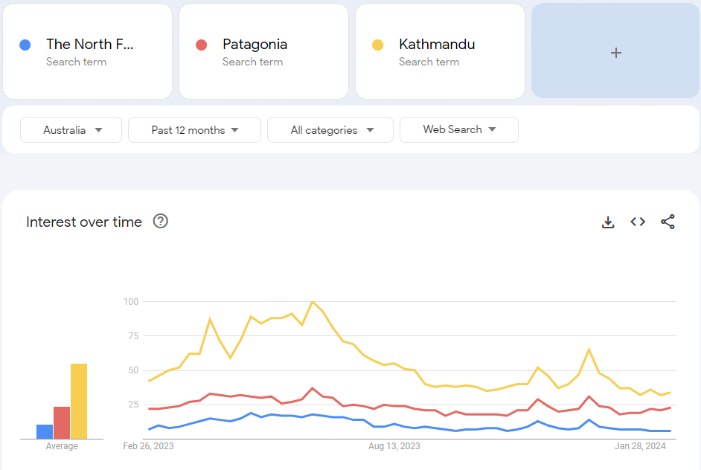Select the Kathmandu search term card
Image resolution: width=701 pixels, height=470 pixels.
pos(436,45)
